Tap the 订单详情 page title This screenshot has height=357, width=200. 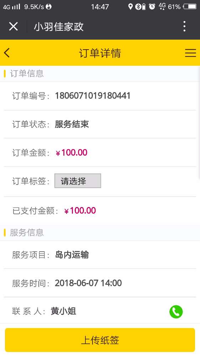click(100, 53)
